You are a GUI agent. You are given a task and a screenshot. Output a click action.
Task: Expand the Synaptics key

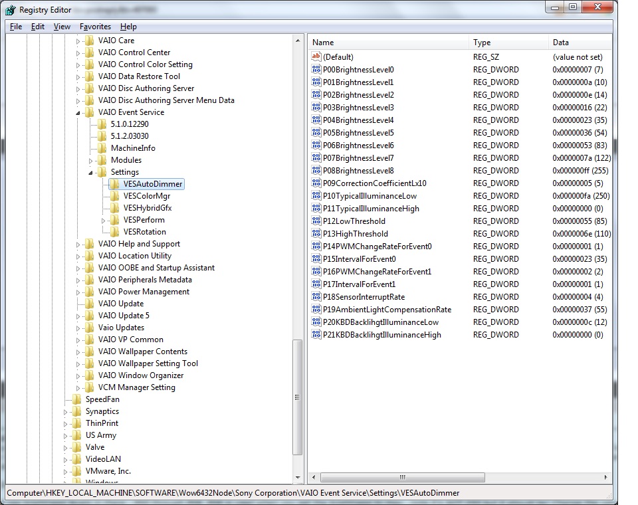tap(65, 412)
